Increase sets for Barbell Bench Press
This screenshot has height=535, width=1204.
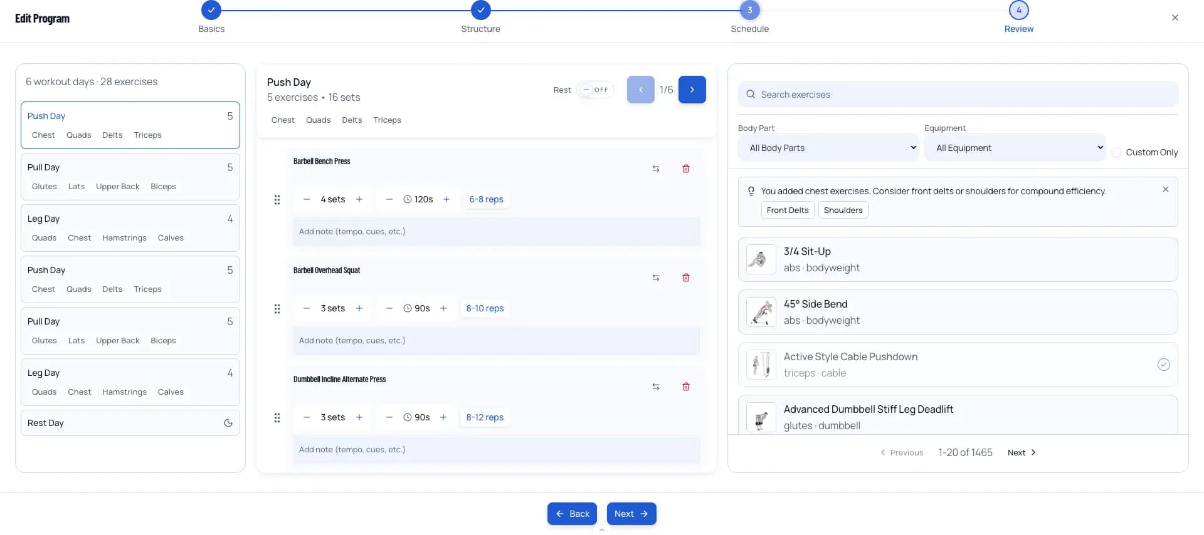359,199
